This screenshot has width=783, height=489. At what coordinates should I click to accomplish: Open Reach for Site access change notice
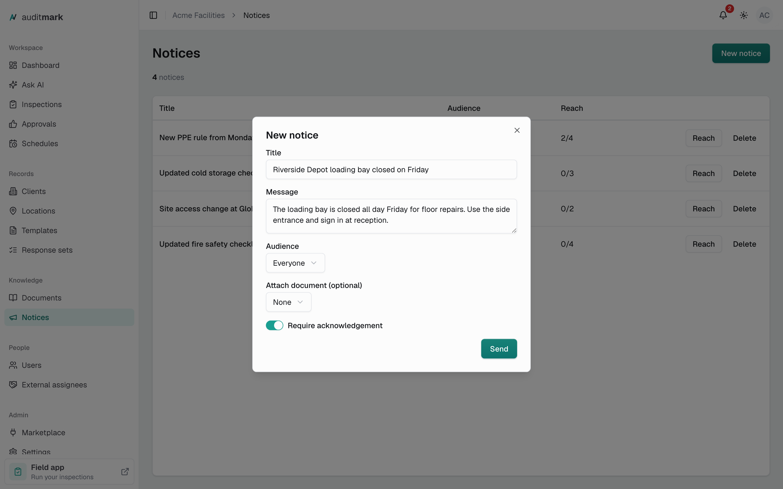pos(703,209)
